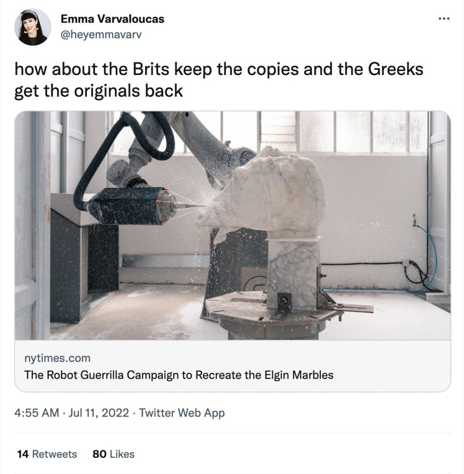Click the Twitter Web App source link

click(x=182, y=413)
